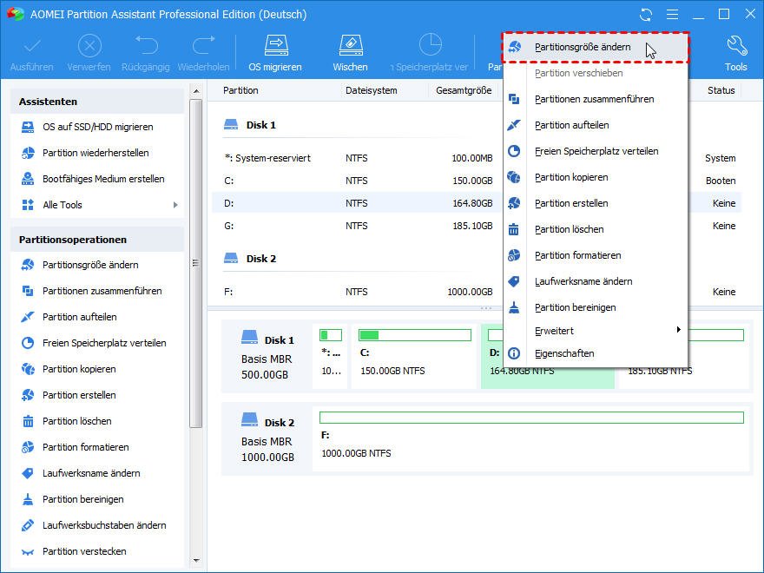
Task: Click the Partitionsoperationen section header
Action: pos(97,240)
